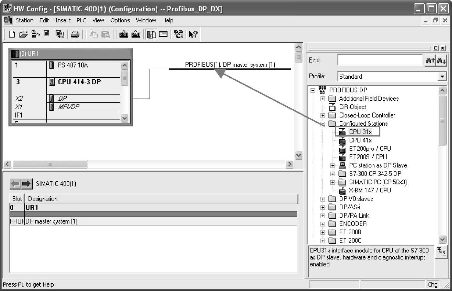
Task: Click the back arrow above SIMATIC 400(1)
Action: pos(15,184)
